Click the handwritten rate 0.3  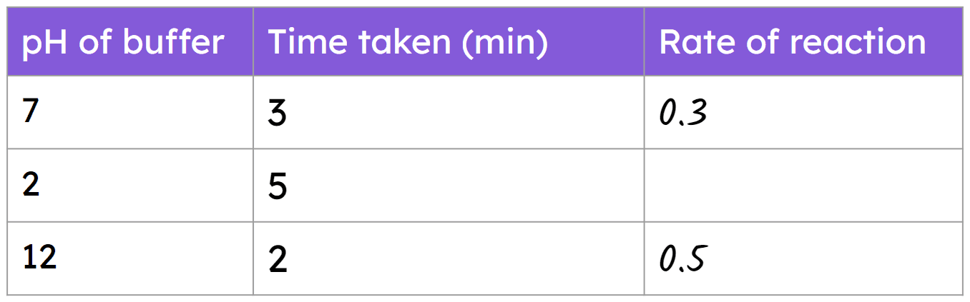pos(683,114)
